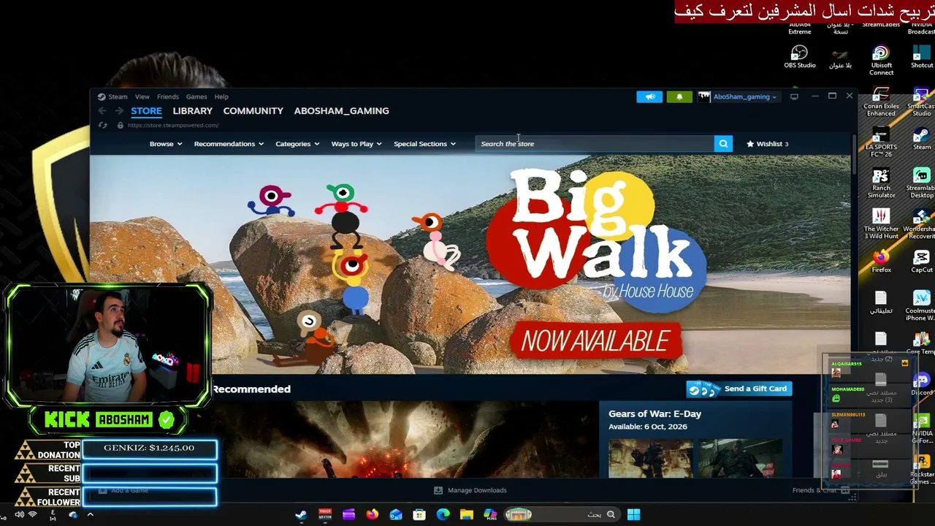Open the ABOSHAM_GAMING profile tab

pos(342,111)
